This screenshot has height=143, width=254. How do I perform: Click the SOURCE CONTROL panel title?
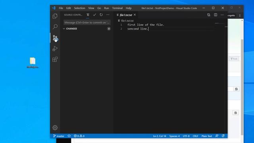(x=73, y=15)
